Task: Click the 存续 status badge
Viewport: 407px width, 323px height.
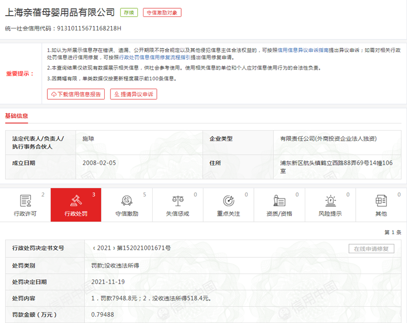Action: [129, 13]
